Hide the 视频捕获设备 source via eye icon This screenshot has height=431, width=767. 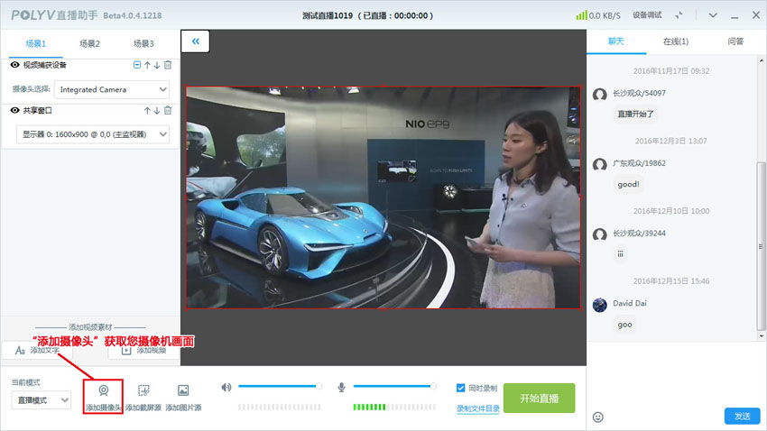click(15, 65)
